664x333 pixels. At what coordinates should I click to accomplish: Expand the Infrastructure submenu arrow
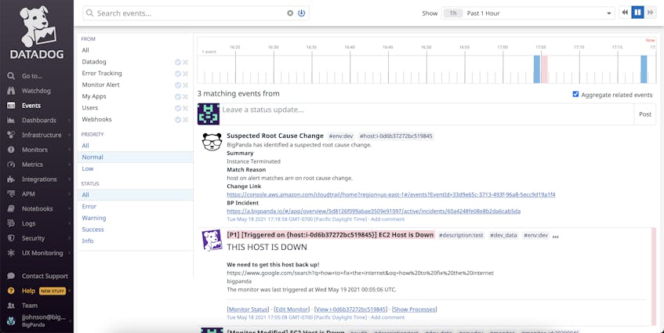(x=70, y=135)
